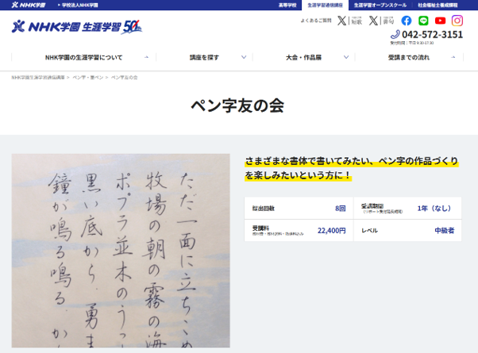The width and height of the screenshot is (478, 353).
Task: Expand the 受講までの流れ menu
Action: tap(409, 58)
